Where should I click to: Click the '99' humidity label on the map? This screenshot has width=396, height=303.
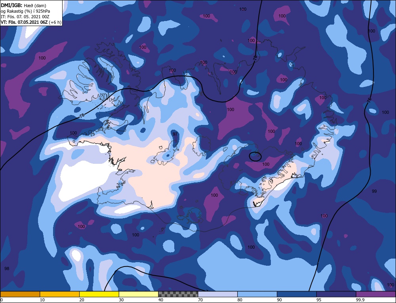[x=374, y=191]
